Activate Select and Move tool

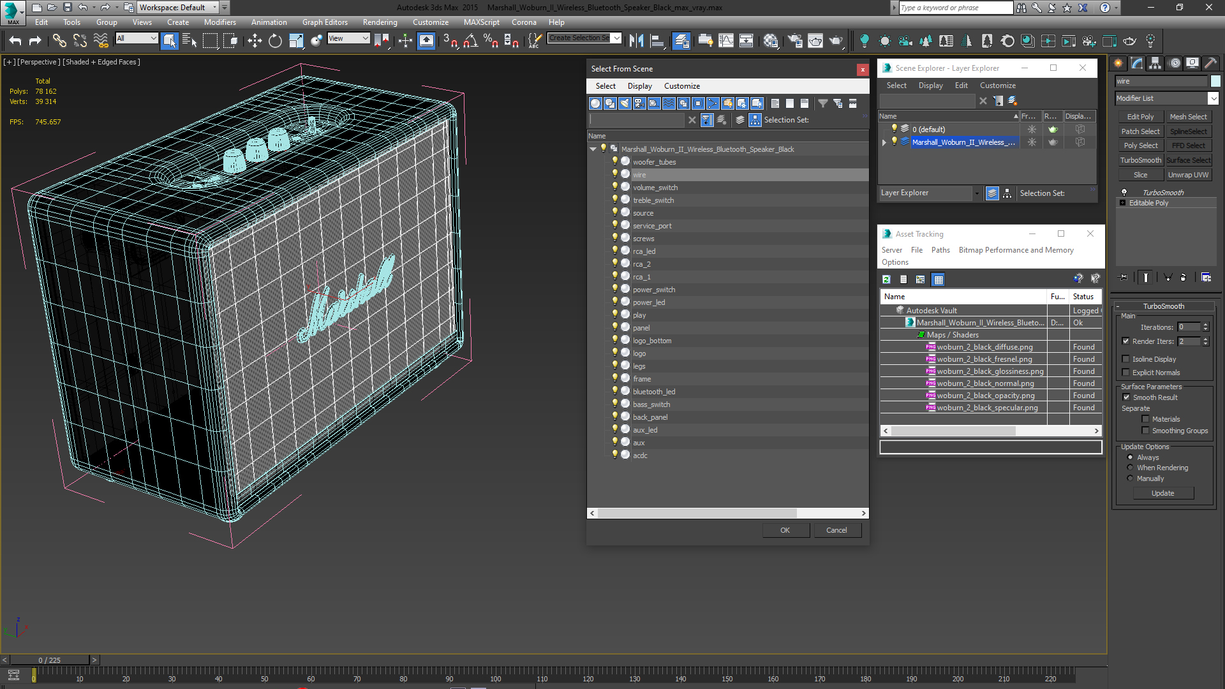coord(255,41)
